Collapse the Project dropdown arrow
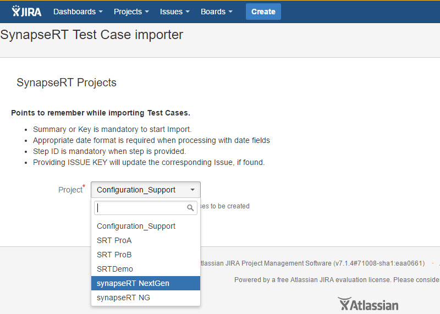Image resolution: width=440 pixels, height=314 pixels. (x=193, y=190)
